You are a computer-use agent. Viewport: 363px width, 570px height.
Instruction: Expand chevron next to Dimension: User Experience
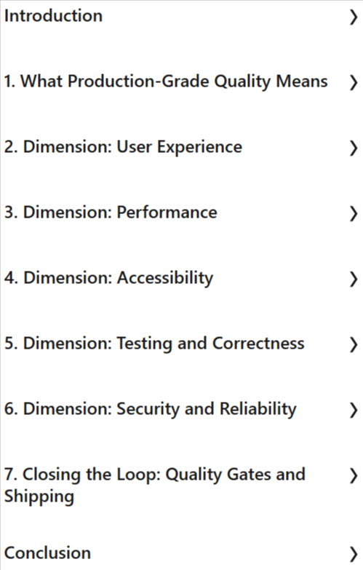354,148
